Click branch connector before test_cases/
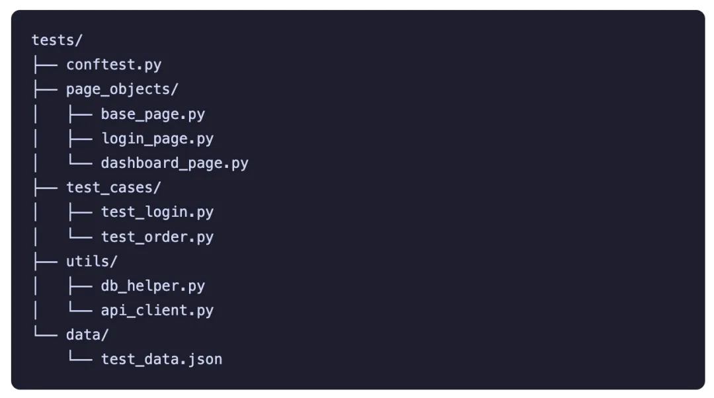Viewport: 714px width, 398px height. (46, 188)
